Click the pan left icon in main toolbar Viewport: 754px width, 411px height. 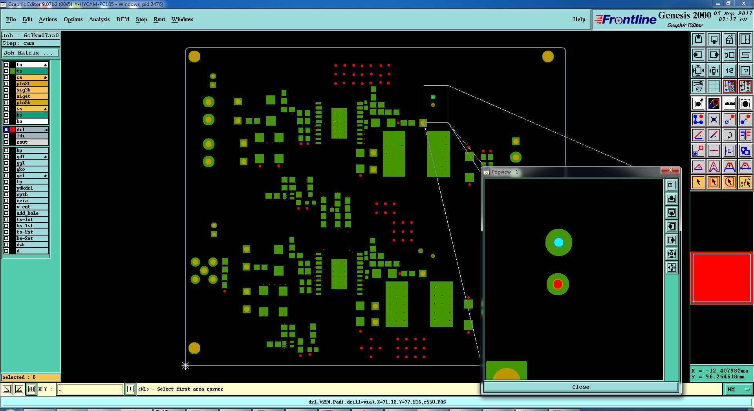pyautogui.click(x=698, y=55)
